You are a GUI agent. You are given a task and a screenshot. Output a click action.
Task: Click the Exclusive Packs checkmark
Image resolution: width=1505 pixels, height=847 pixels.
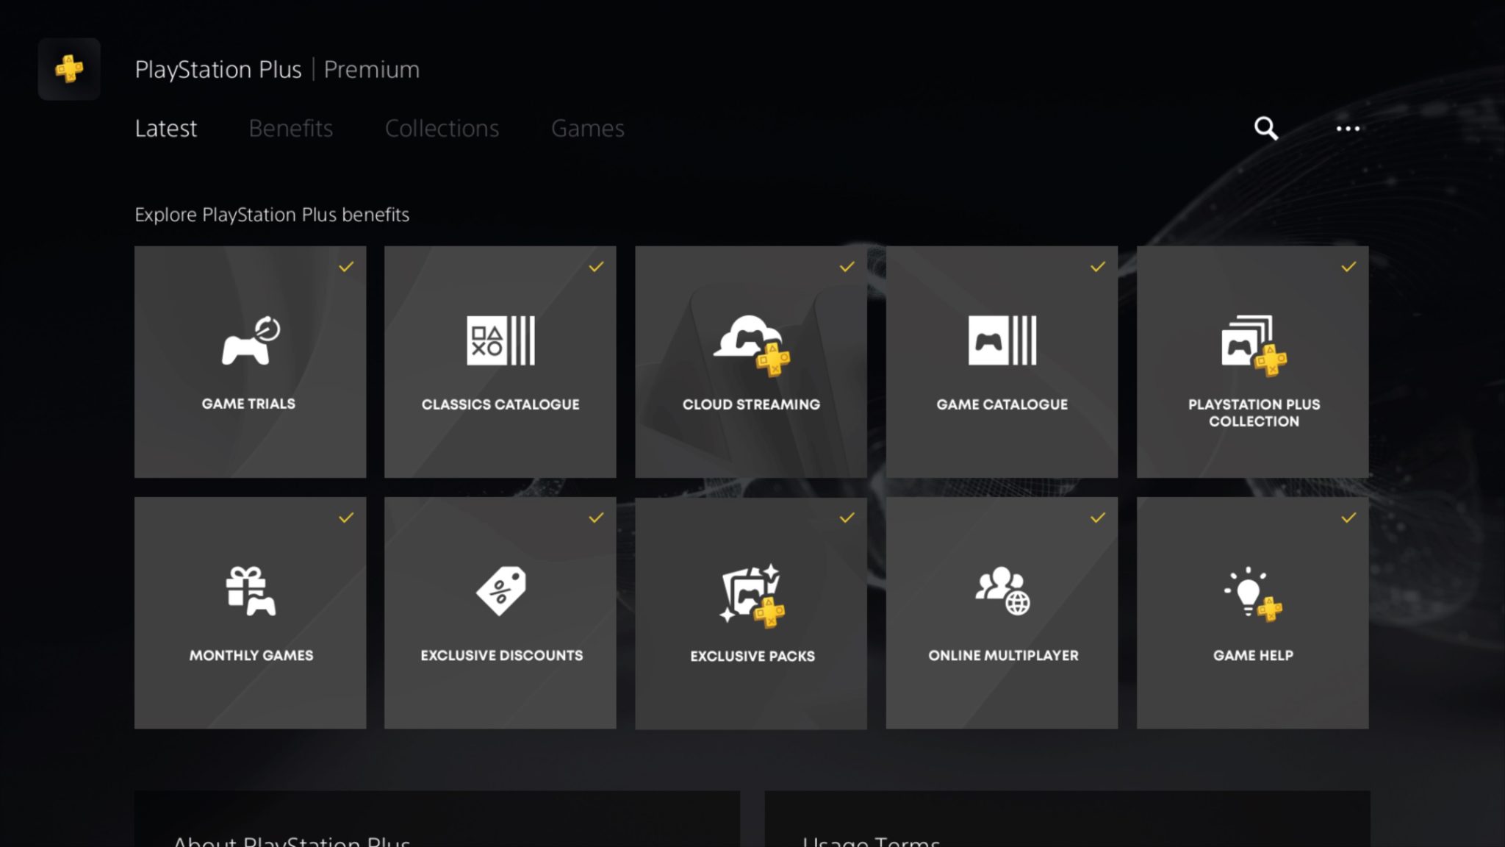tap(847, 518)
